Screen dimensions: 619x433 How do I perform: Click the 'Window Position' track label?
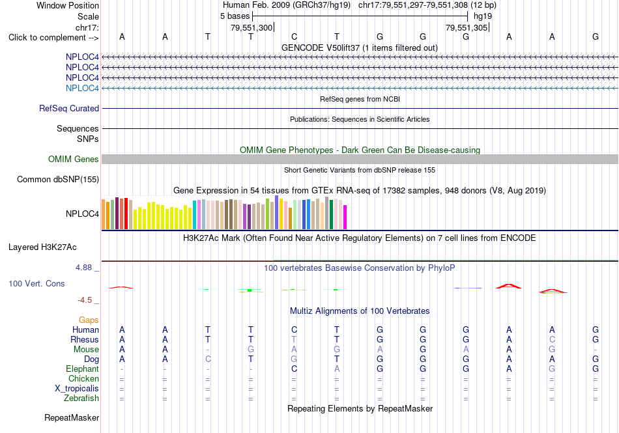[x=68, y=5]
